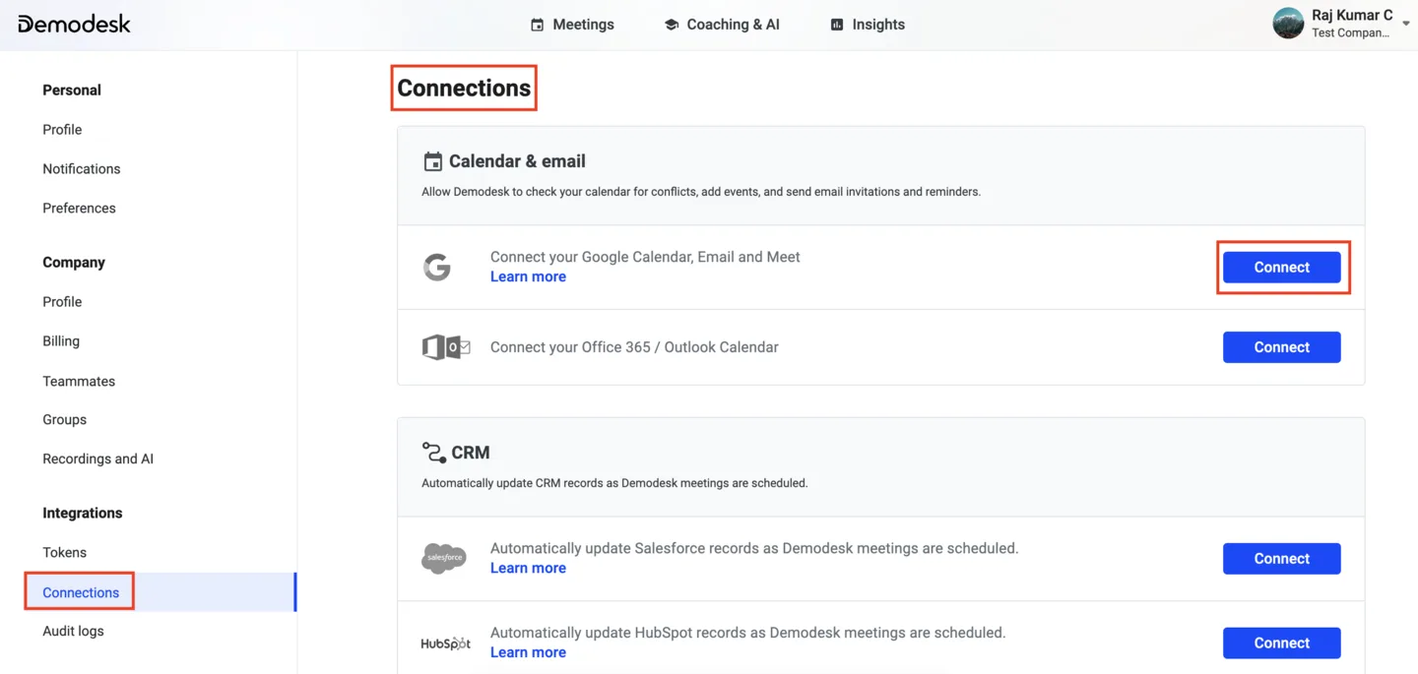The width and height of the screenshot is (1418, 674).
Task: Click the Company section header
Action: tap(74, 263)
